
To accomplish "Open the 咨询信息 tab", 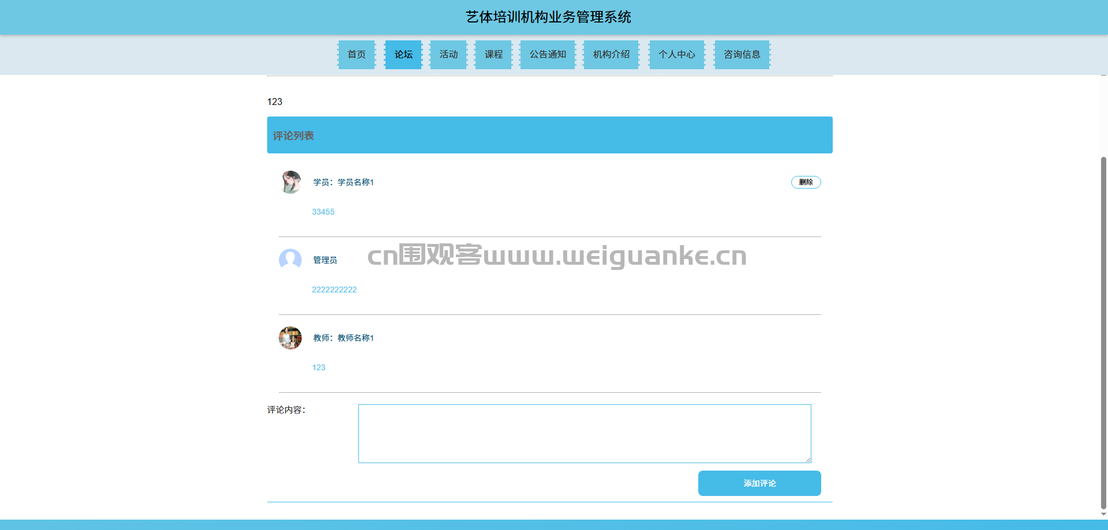I will pos(742,54).
